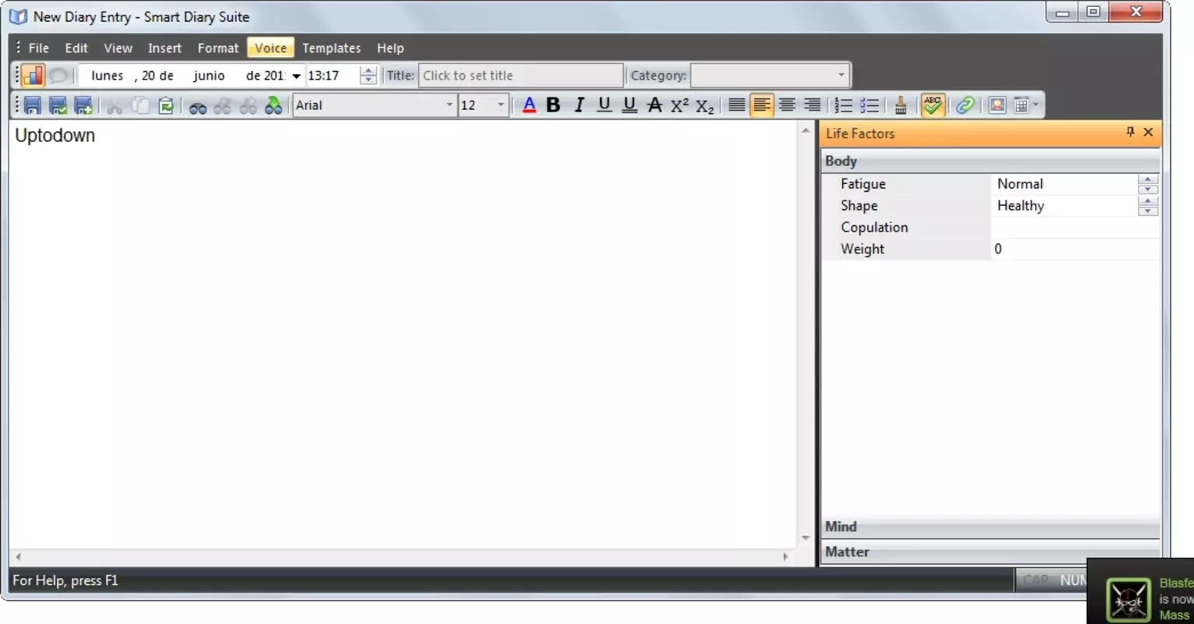Click the Find binoculars icon

point(198,106)
